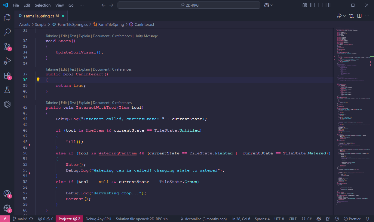
Task: Open the Run/Debug dropdown arrow in editor toolbar
Action: coord(345,16)
